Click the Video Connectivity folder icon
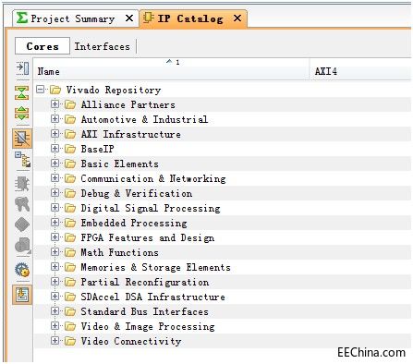413x364 pixels. pos(70,341)
